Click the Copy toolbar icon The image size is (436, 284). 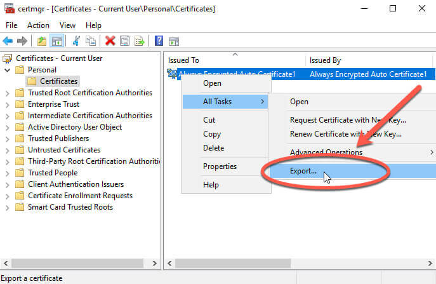(x=91, y=41)
